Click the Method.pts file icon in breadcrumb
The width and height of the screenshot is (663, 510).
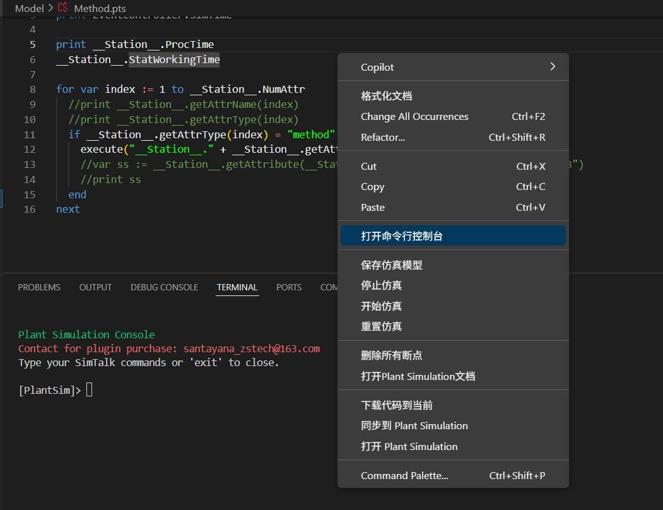tap(62, 8)
